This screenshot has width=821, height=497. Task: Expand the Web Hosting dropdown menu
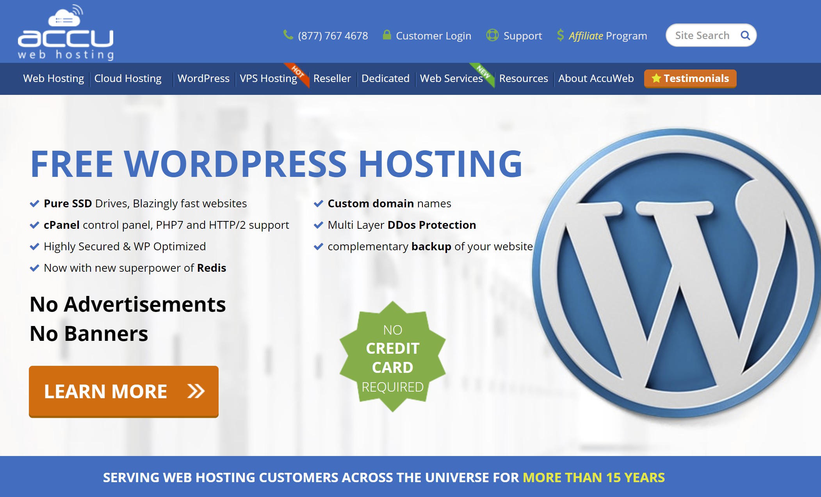click(x=53, y=78)
